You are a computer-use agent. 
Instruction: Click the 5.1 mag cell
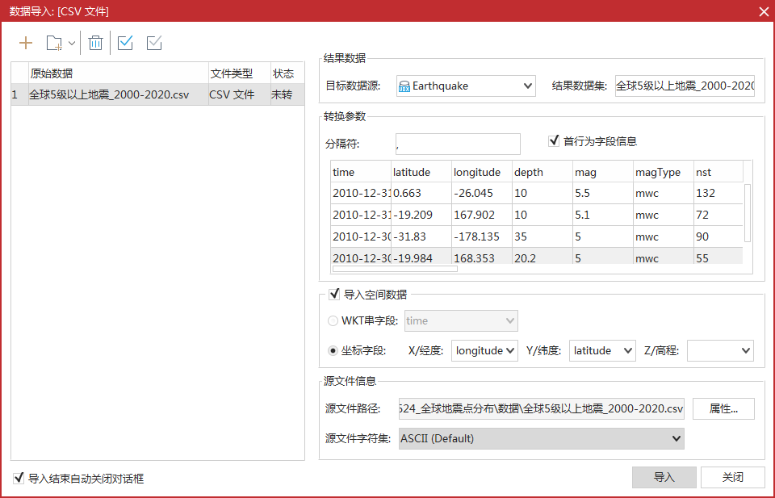point(603,215)
